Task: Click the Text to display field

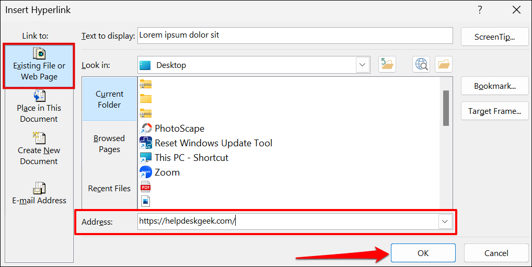Action: pyautogui.click(x=295, y=36)
